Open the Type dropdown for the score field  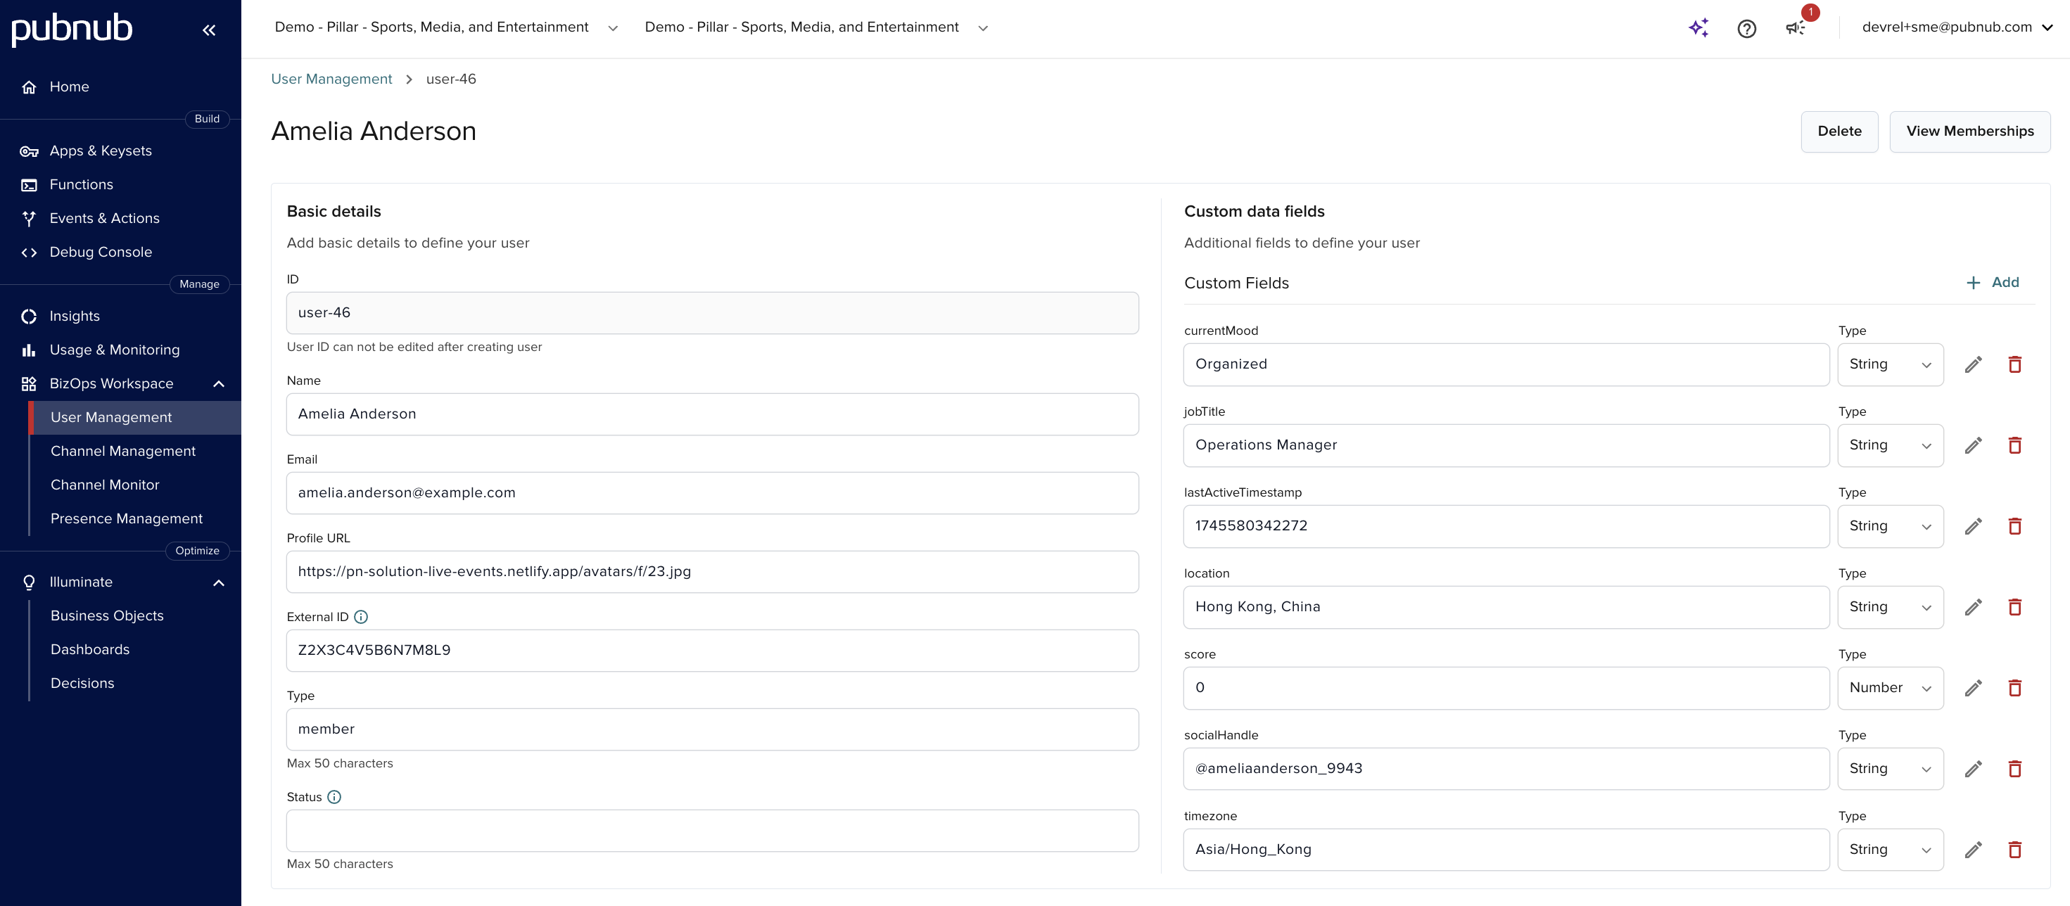point(1890,687)
